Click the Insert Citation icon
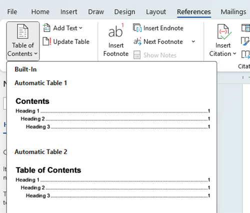The image size is (250, 213). 224,31
